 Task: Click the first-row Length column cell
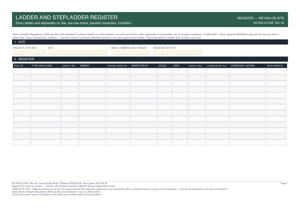click(70, 72)
